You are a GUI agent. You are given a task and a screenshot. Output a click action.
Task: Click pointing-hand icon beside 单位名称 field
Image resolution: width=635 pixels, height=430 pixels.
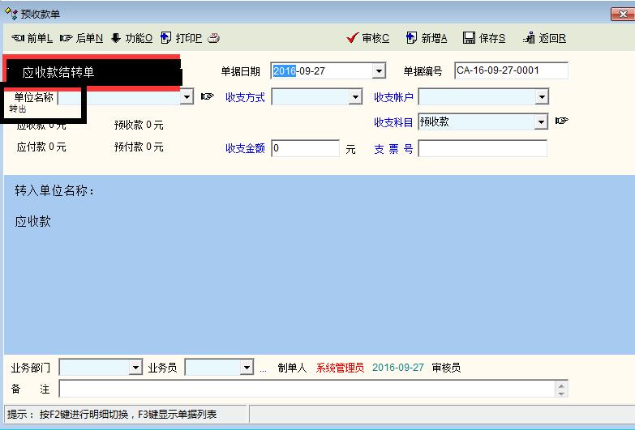coord(208,97)
